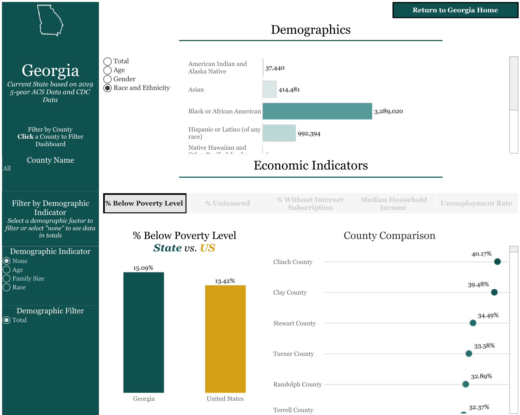Viewport: 520px width, 415px height.
Task: Click the Hispanic or Latino population bar
Action: pyautogui.click(x=279, y=133)
